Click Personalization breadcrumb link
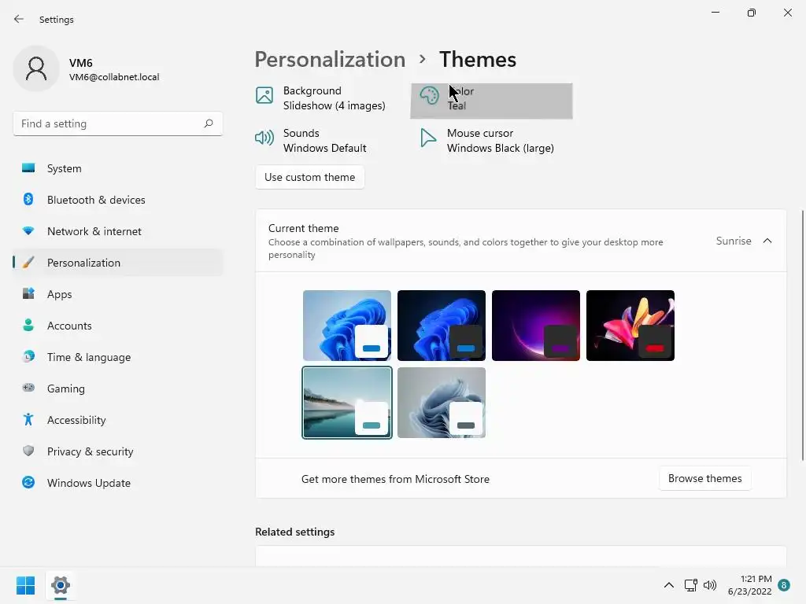This screenshot has width=806, height=604. pos(330,59)
